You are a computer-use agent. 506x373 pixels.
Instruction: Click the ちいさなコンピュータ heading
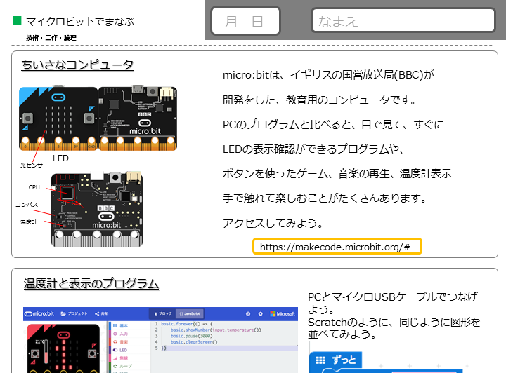(77, 65)
